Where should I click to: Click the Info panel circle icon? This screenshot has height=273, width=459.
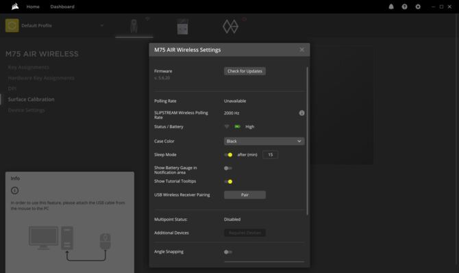coord(14,191)
